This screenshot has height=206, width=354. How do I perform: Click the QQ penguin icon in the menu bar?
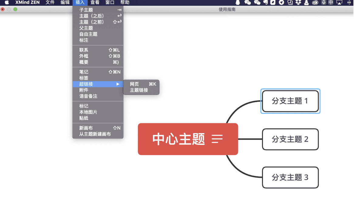[237, 2]
